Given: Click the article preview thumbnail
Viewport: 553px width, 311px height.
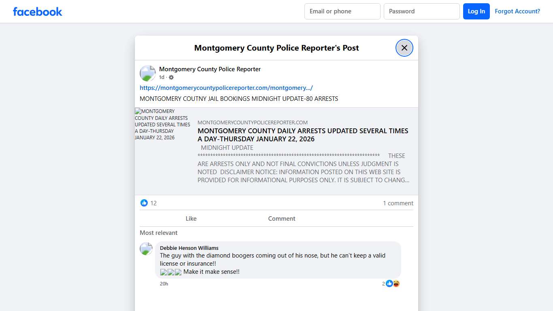Looking at the screenshot, I should point(163,124).
